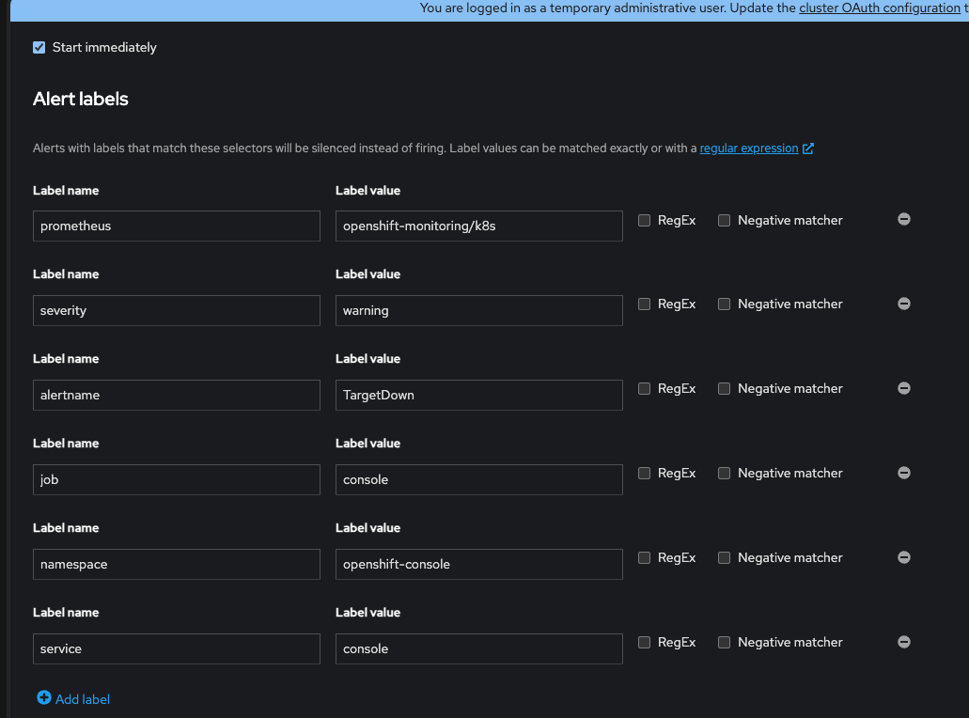
Task: Tick Negative matcher for job label
Action: point(724,474)
